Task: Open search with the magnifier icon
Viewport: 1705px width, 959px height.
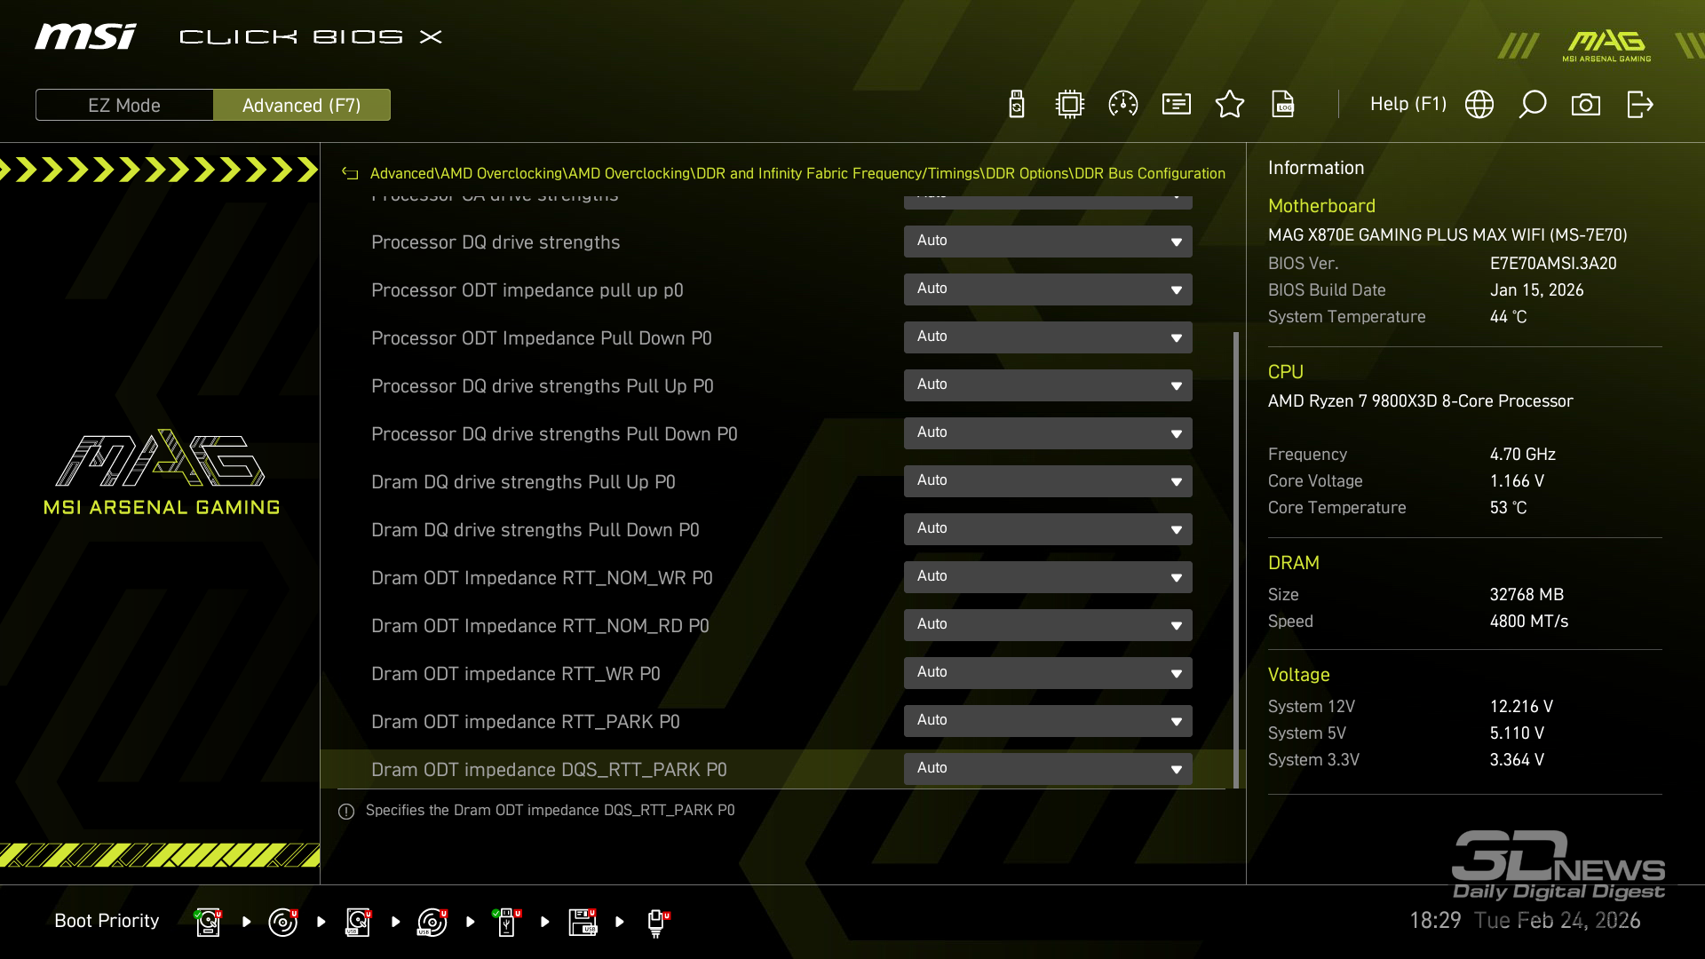Action: (1533, 105)
